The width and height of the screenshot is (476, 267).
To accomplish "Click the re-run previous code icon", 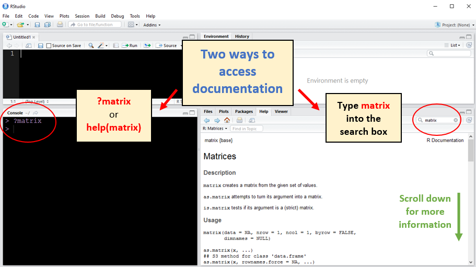I will [147, 45].
